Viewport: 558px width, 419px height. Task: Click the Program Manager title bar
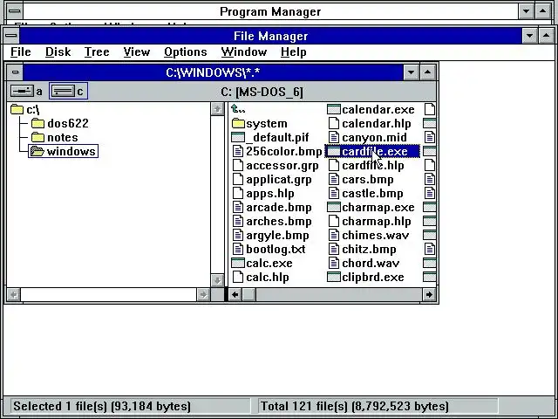tap(270, 11)
